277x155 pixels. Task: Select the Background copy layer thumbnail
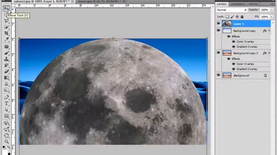coord(227,31)
